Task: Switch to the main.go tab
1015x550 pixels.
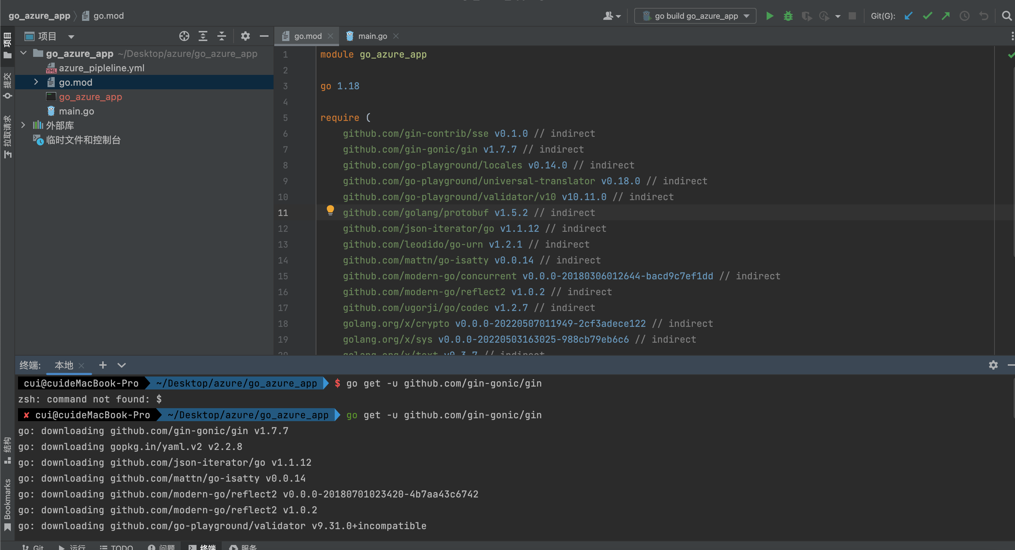Action: coord(372,36)
